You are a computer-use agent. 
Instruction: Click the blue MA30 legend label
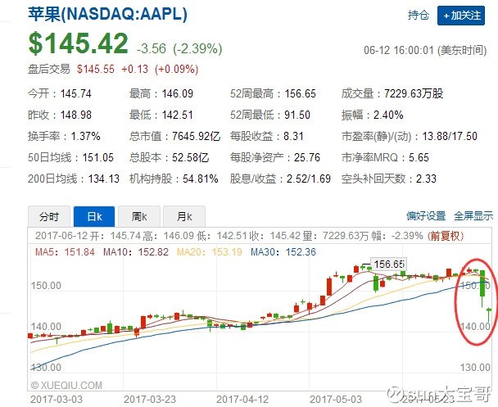pos(283,252)
